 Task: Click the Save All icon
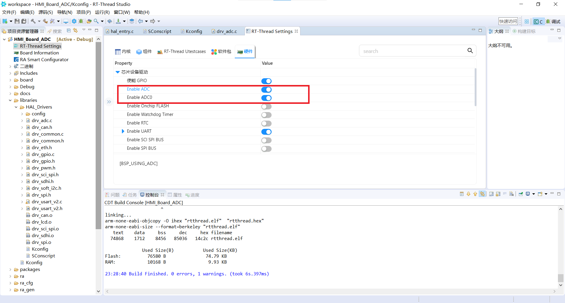(24, 21)
